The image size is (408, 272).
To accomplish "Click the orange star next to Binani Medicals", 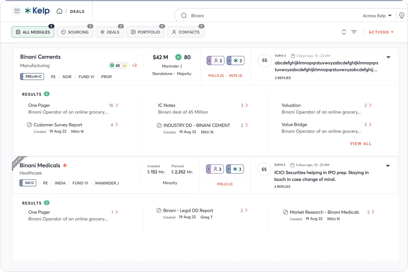I will 65,165.
